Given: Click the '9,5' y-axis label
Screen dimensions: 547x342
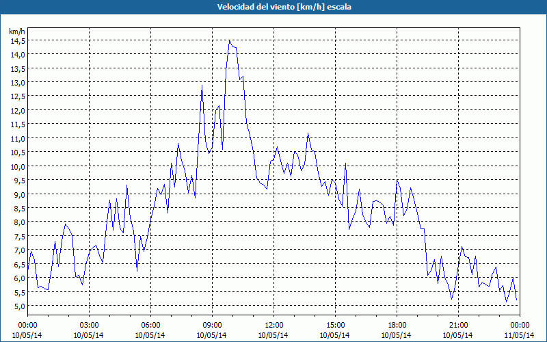Looking at the screenshot, I should [20, 181].
